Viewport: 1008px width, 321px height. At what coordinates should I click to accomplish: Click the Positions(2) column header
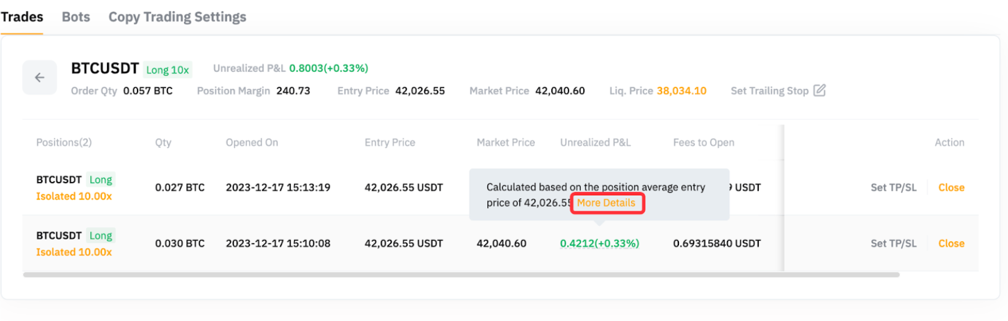point(64,142)
